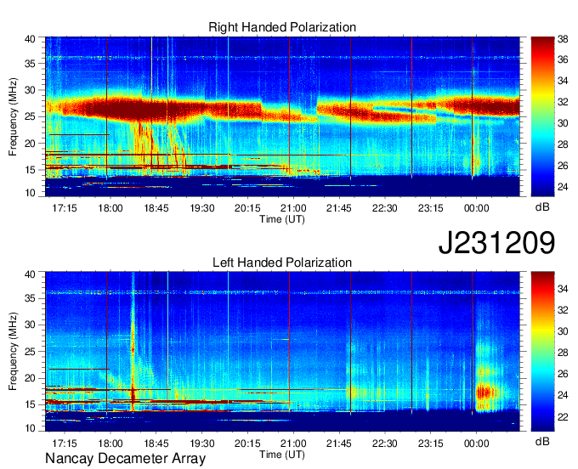Image resolution: width=578 pixels, height=469 pixels.
Task: Click the 22:30 tick label under bottom plot
Action: pos(385,444)
